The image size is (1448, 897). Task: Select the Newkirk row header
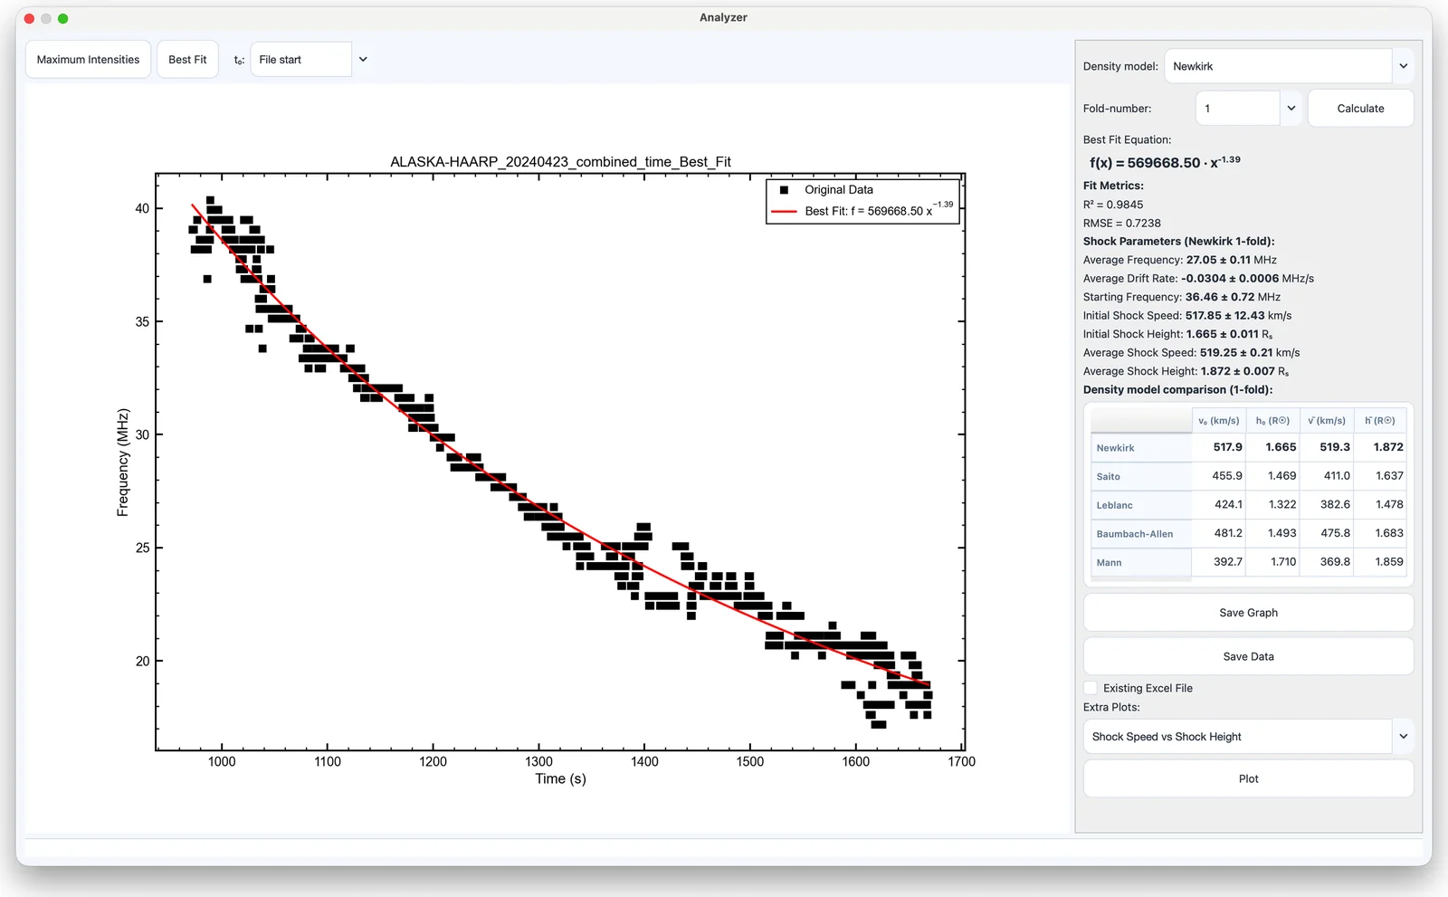[x=1141, y=448]
